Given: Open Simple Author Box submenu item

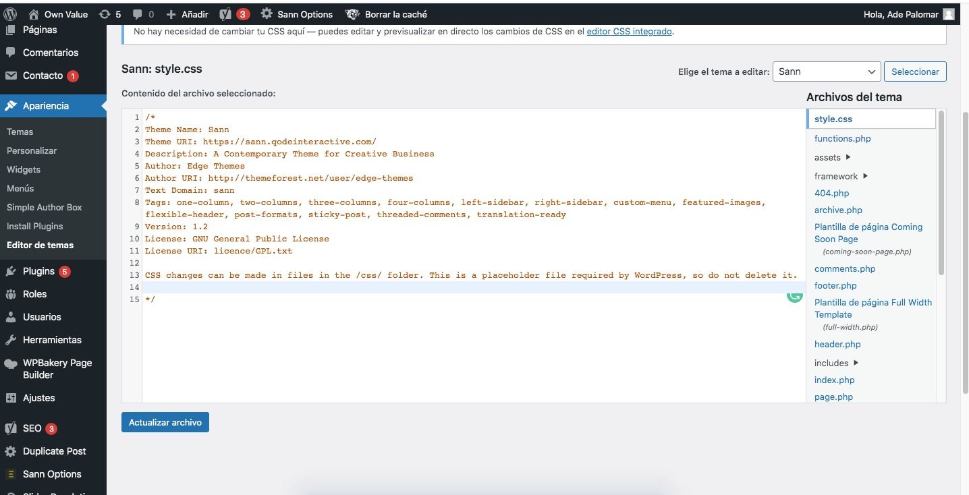Looking at the screenshot, I should click(x=45, y=207).
